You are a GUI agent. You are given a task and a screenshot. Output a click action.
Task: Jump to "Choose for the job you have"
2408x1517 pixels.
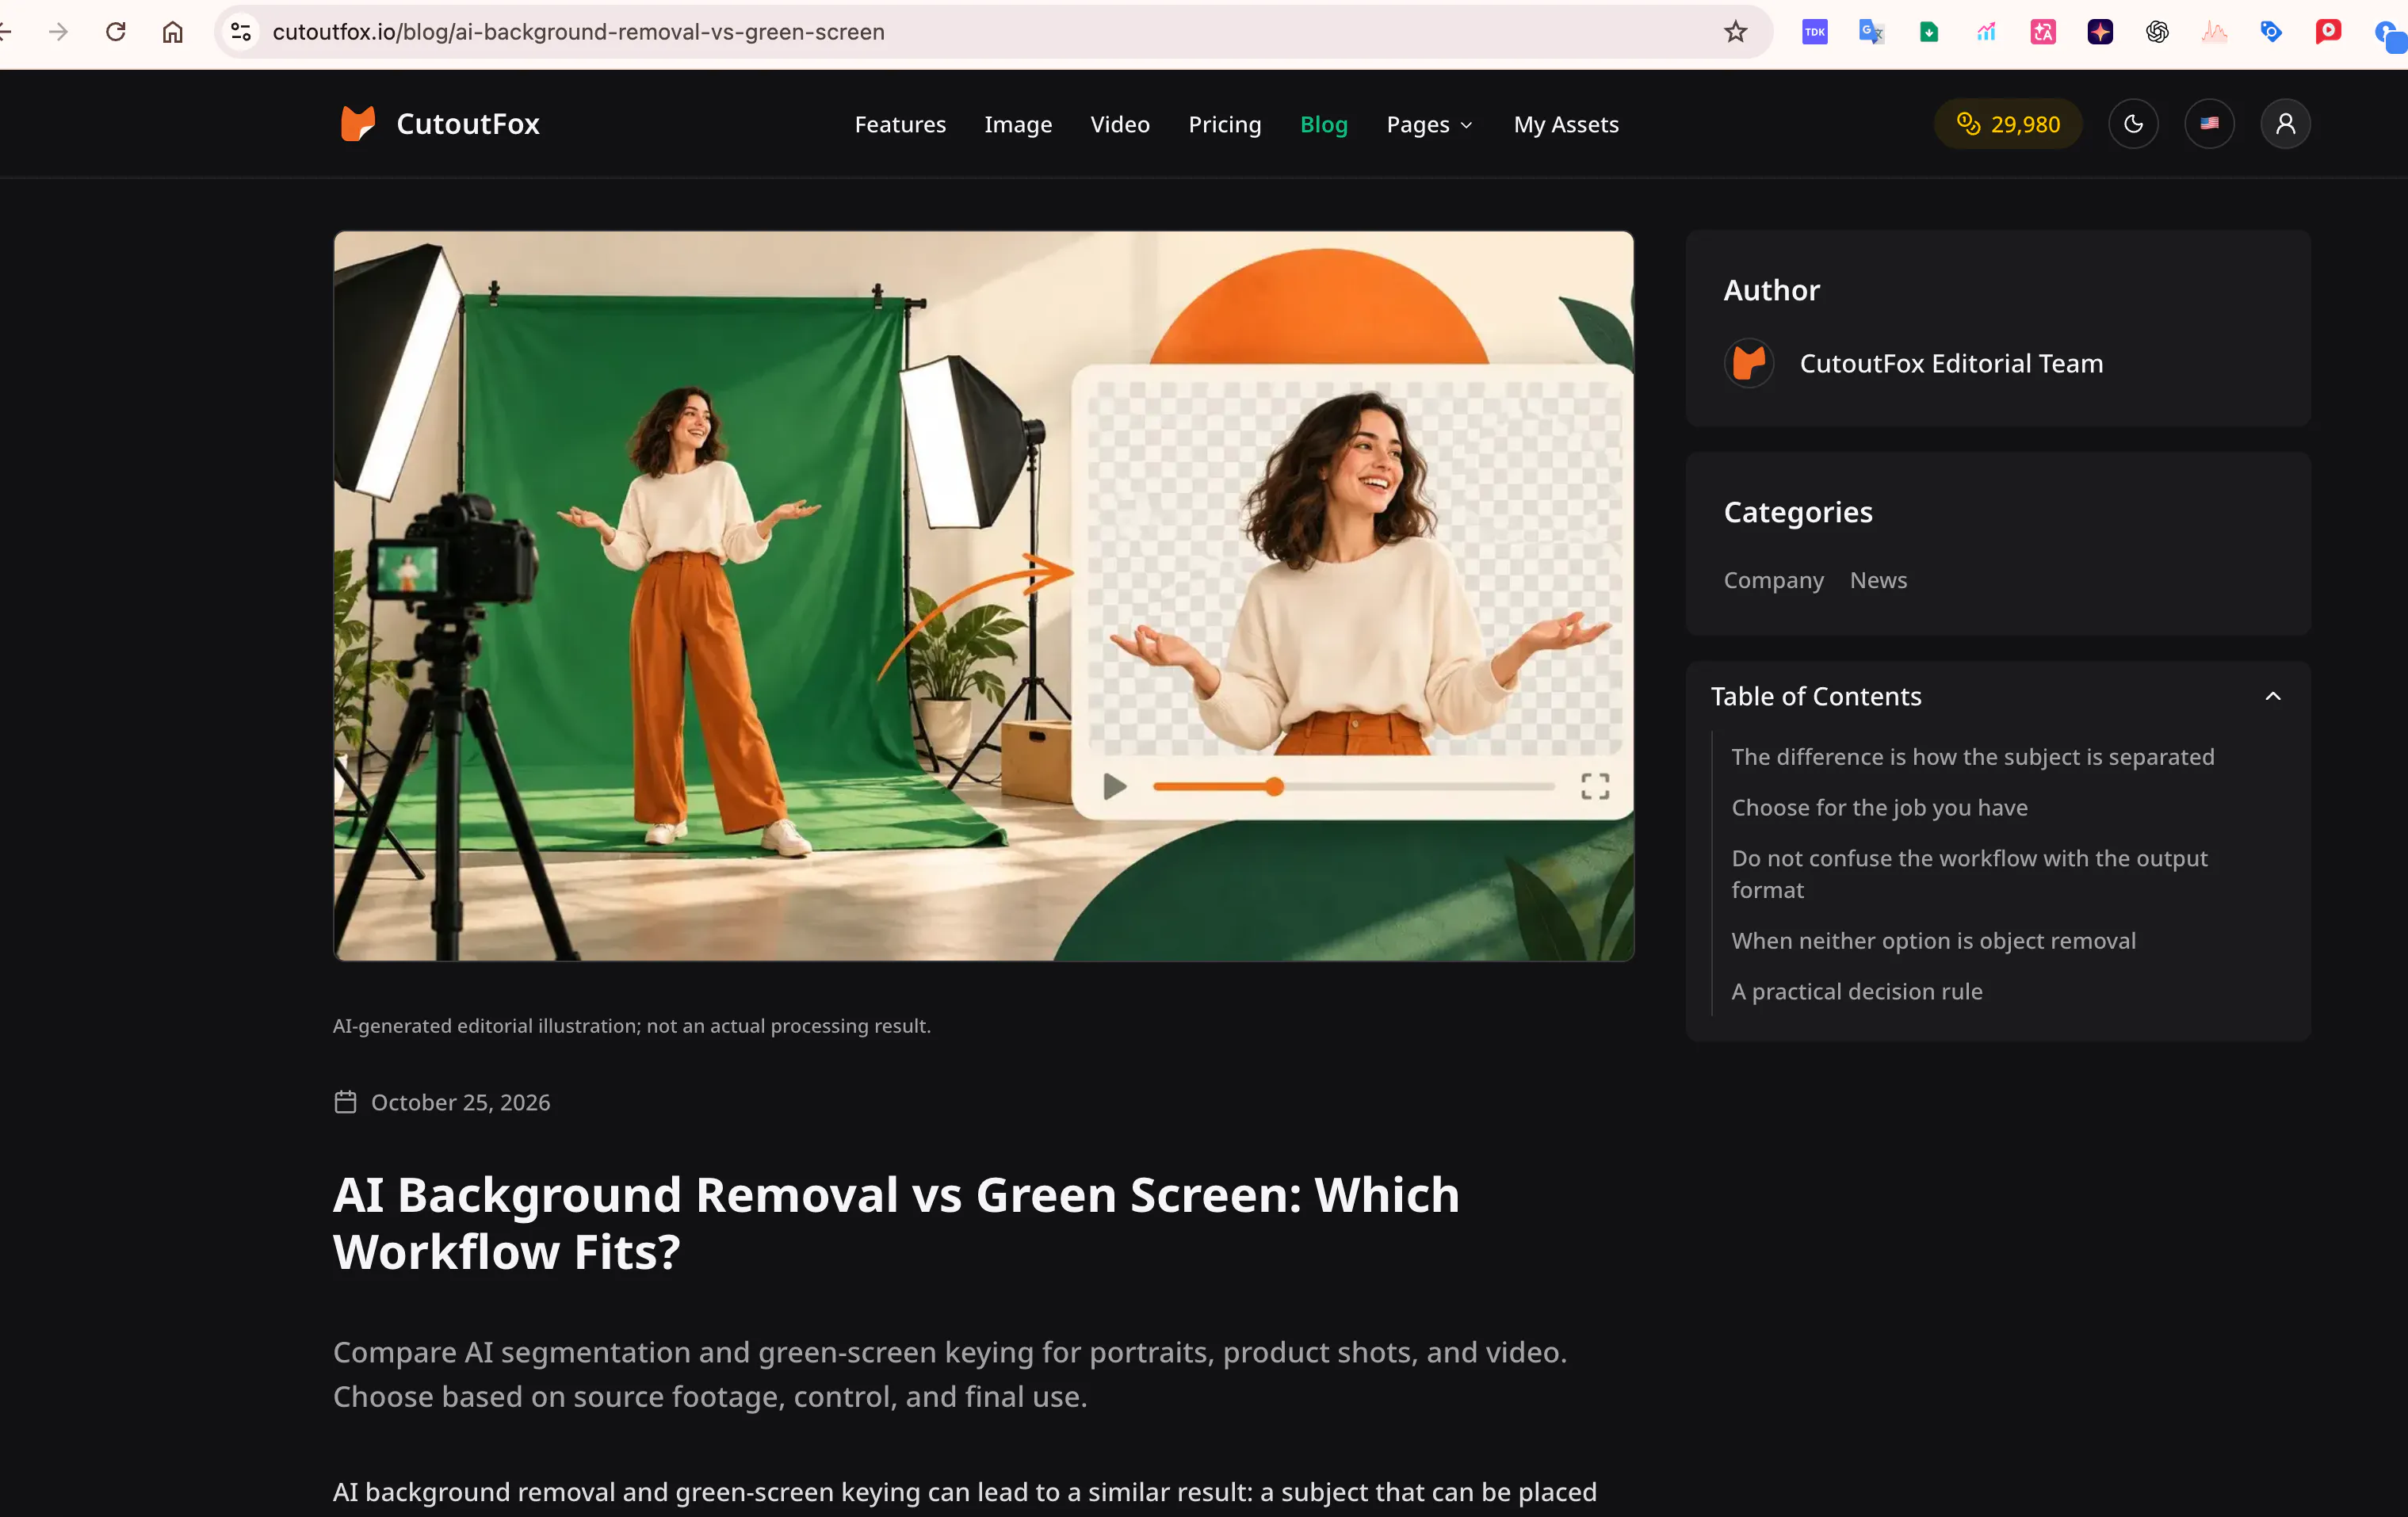(1879, 808)
